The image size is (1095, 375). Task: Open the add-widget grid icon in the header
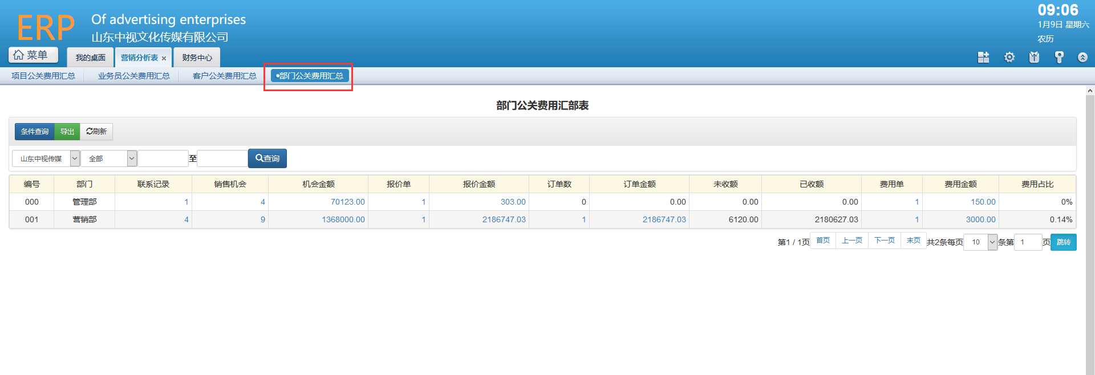[983, 57]
